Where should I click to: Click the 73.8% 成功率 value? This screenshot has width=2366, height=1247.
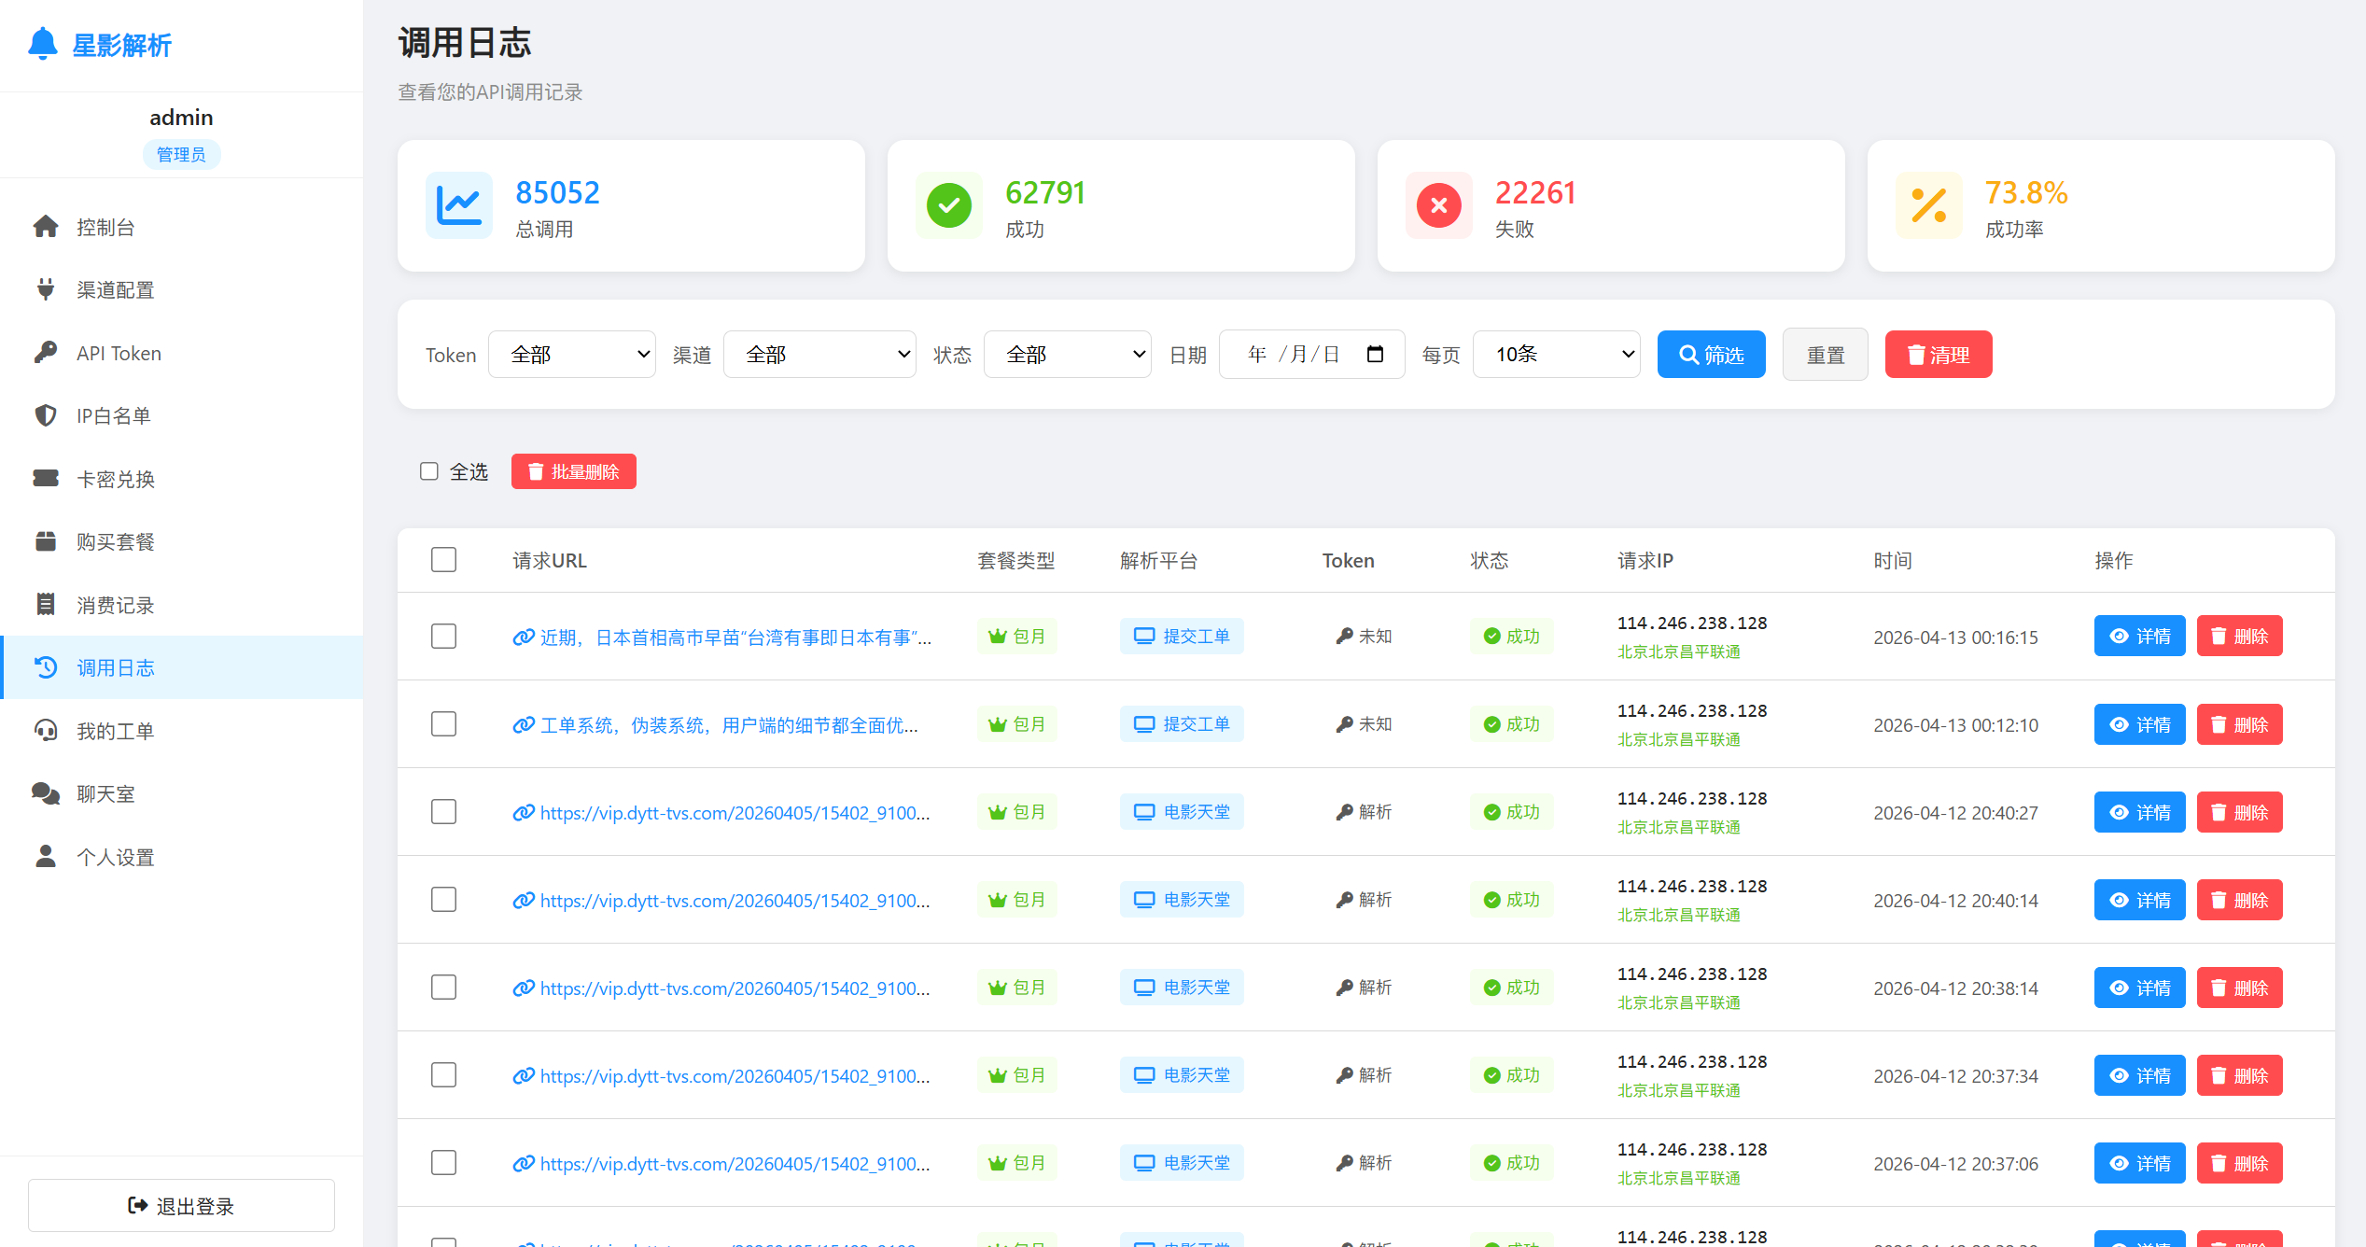pyautogui.click(x=2026, y=192)
